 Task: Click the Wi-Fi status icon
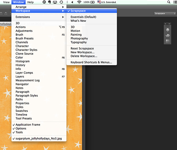pyautogui.click(x=79, y=2)
